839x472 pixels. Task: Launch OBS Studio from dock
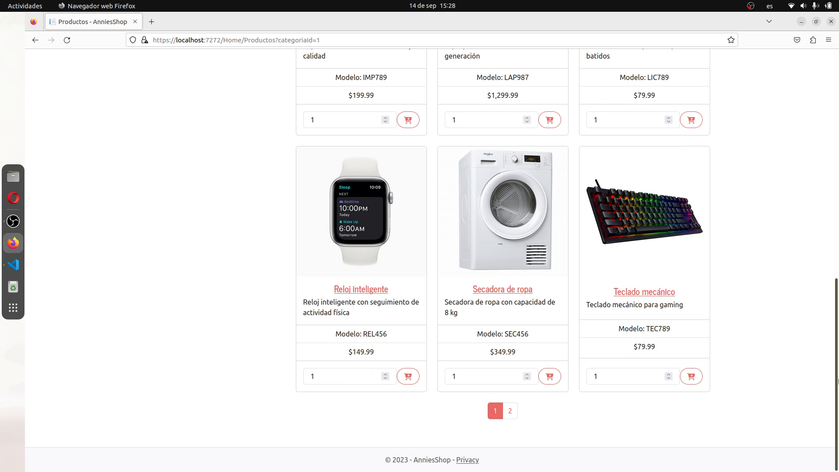13,221
